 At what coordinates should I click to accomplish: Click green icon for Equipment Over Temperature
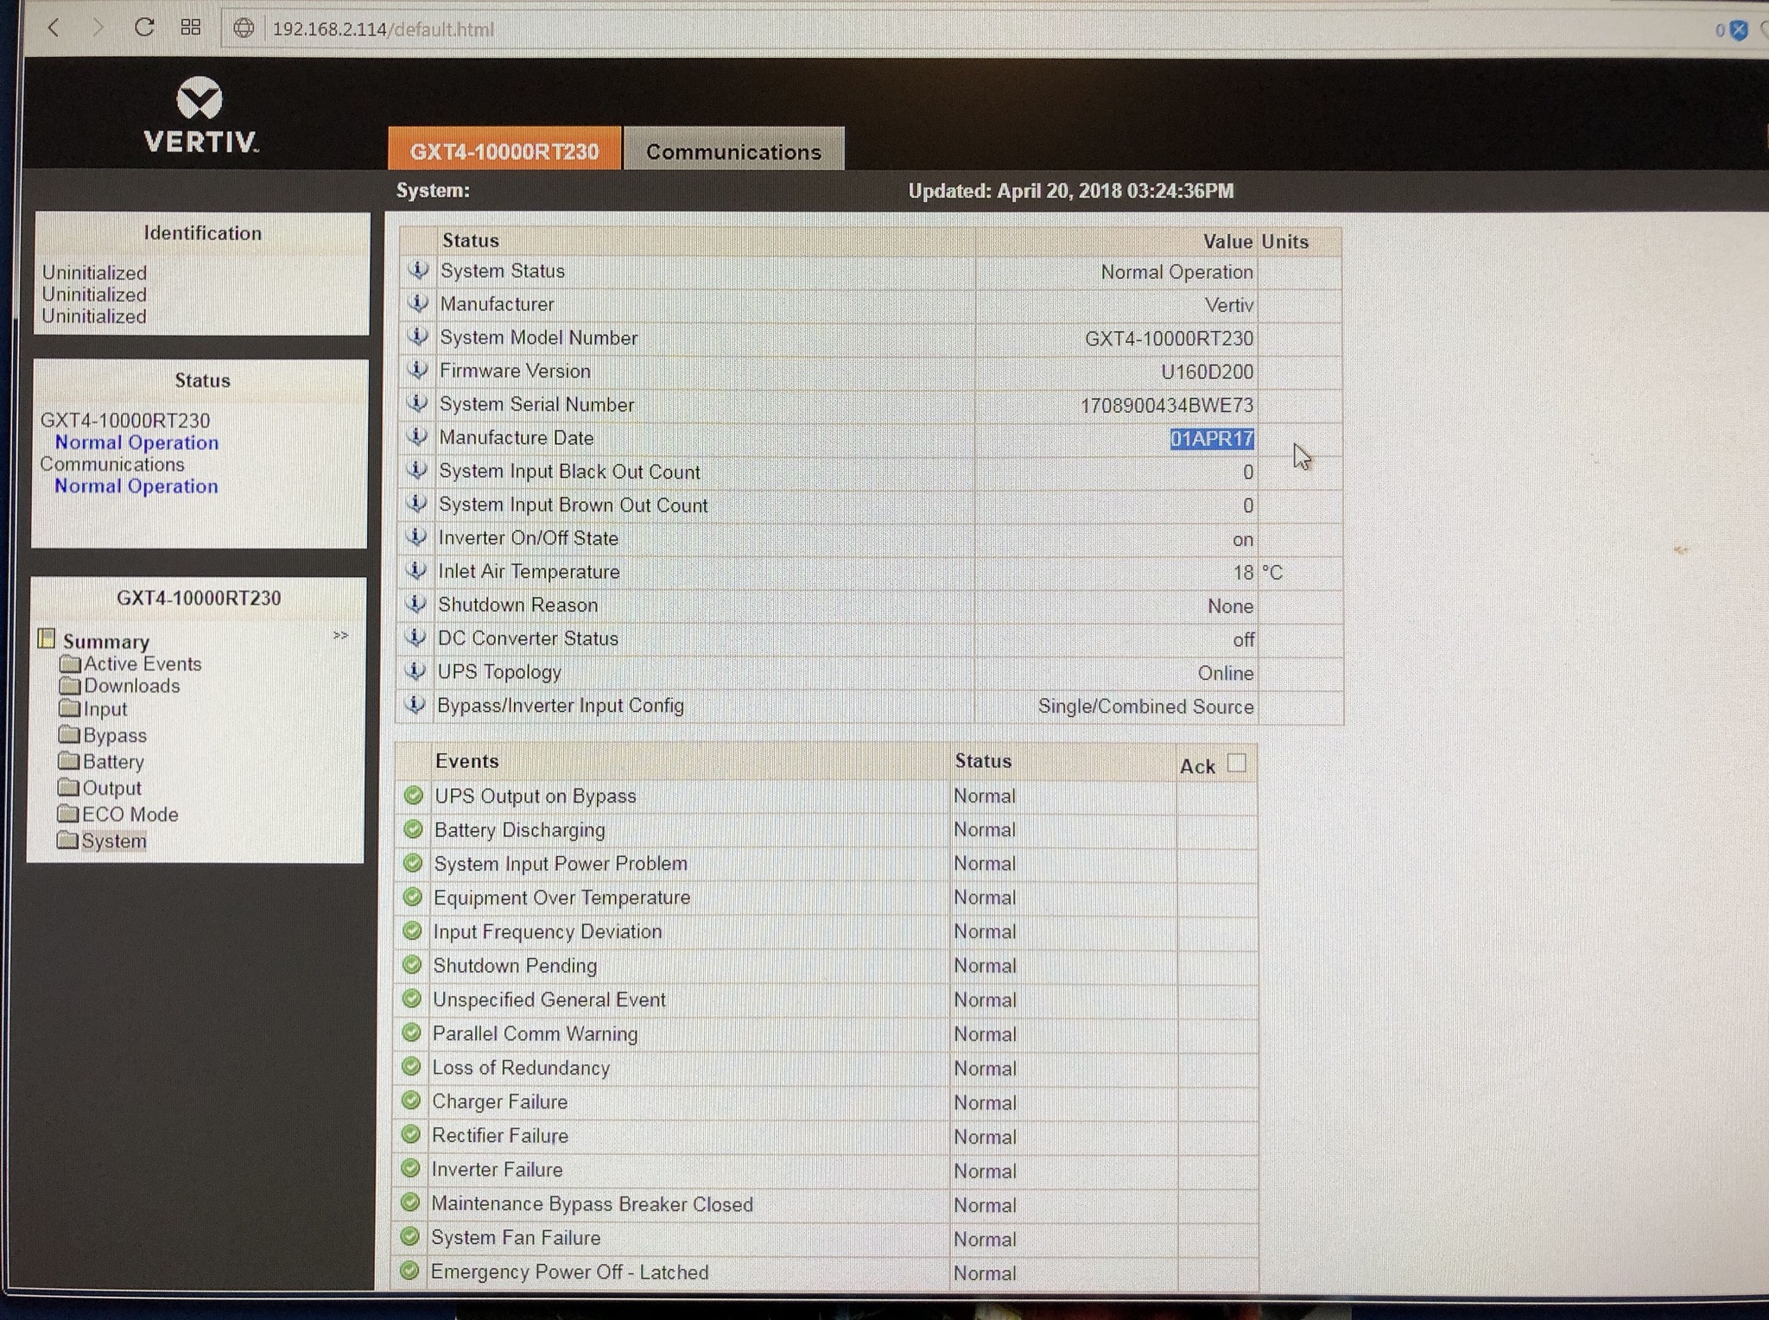[413, 897]
